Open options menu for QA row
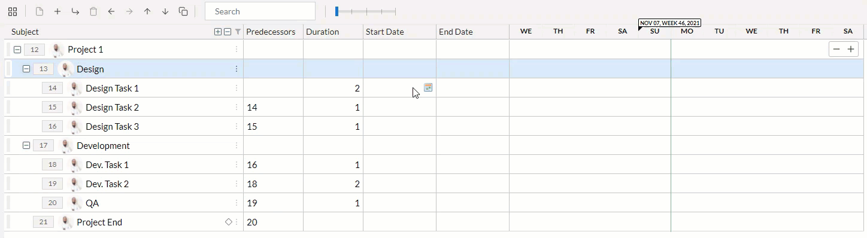 pyautogui.click(x=237, y=203)
